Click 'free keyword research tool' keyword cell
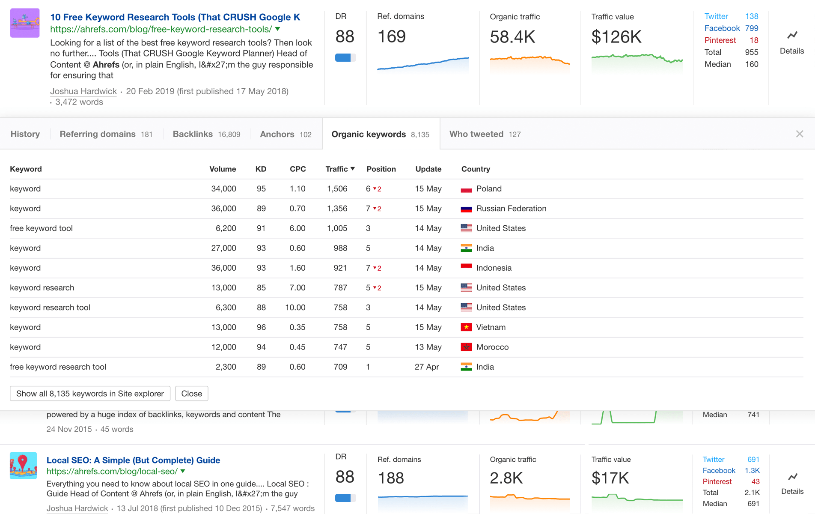 point(58,367)
